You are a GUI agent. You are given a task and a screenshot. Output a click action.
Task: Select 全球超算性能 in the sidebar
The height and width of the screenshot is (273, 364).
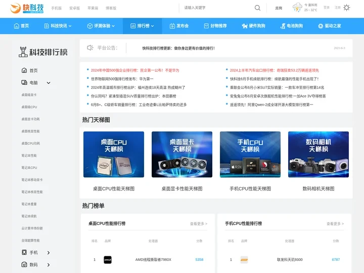pyautogui.click(x=30, y=241)
